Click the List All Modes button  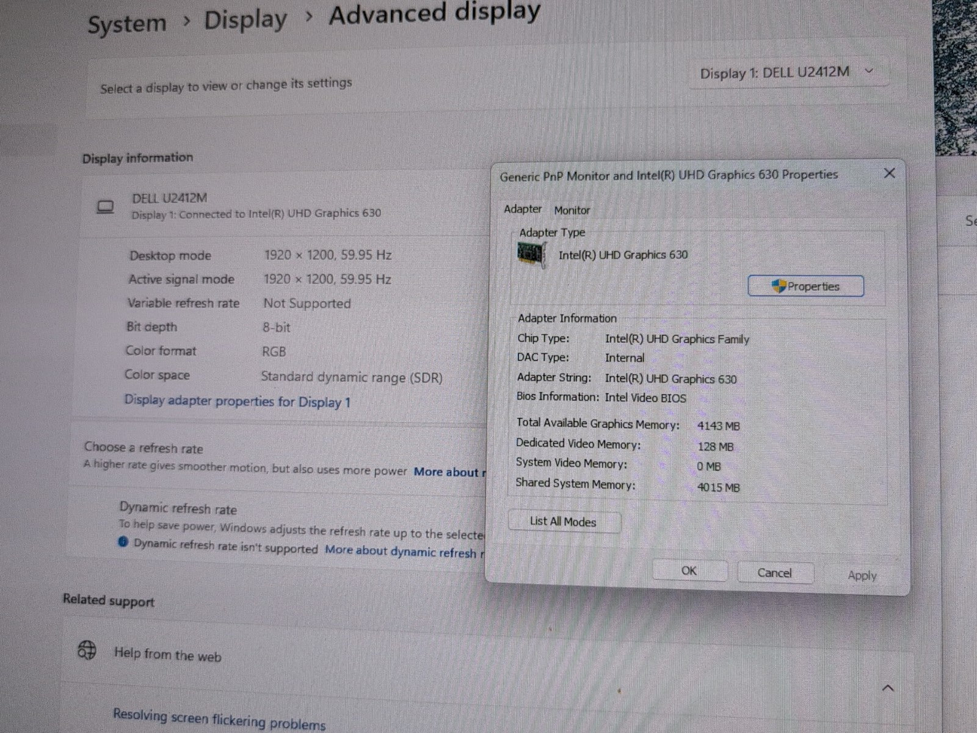click(564, 522)
